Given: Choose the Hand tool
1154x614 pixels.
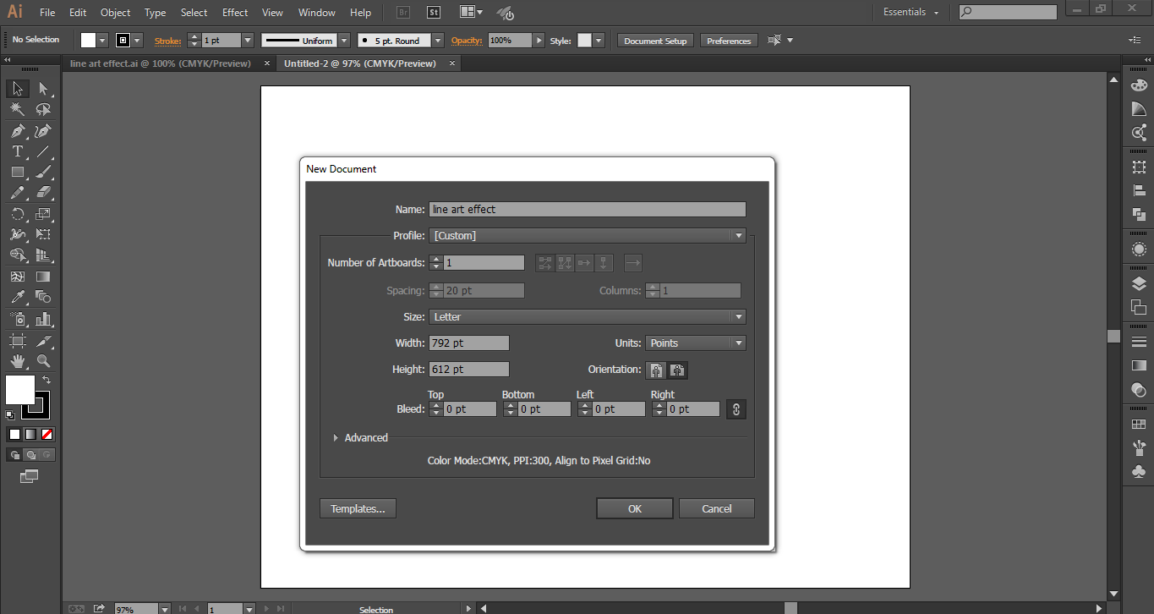Looking at the screenshot, I should [17, 362].
